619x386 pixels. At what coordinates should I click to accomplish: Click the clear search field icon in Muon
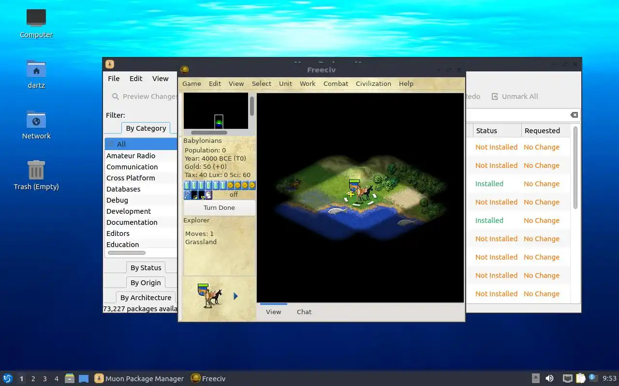pyautogui.click(x=574, y=115)
